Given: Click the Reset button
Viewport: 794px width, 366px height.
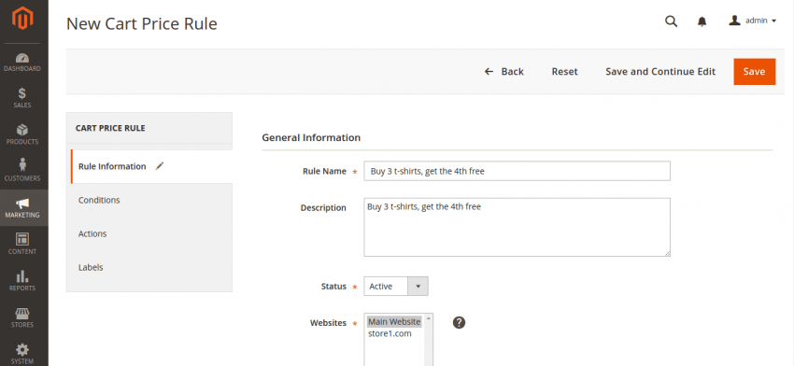Looking at the screenshot, I should (x=564, y=71).
